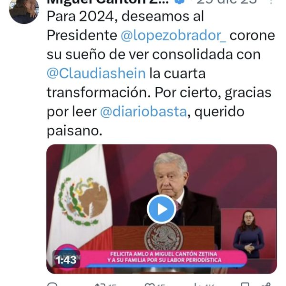
Task: Bookmark the tweet with the bookmark icon
Action: coord(245,285)
